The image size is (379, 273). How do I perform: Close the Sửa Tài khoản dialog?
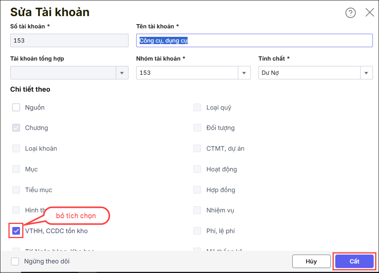(369, 12)
